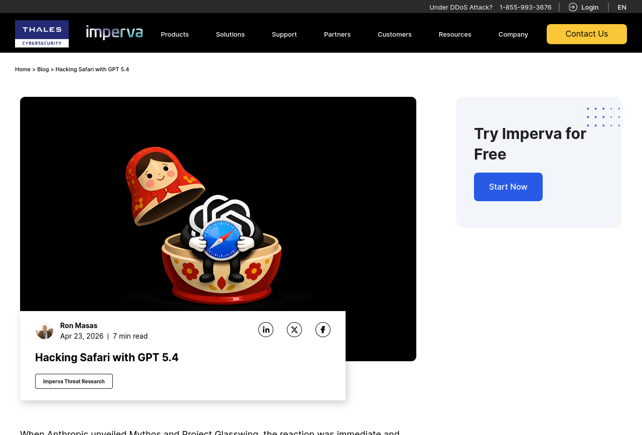Click Ron Masas author avatar
The width and height of the screenshot is (642, 435).
click(x=45, y=331)
